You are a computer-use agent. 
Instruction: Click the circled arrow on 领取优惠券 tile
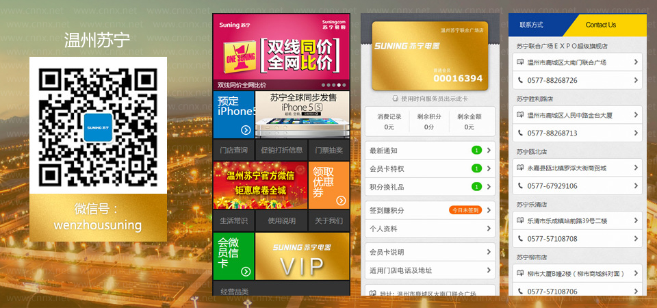341,201
